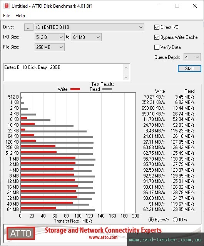This screenshot has width=204, height=246.
Task: Open the 256 MB File Size dropdown
Action: [x=50, y=47]
